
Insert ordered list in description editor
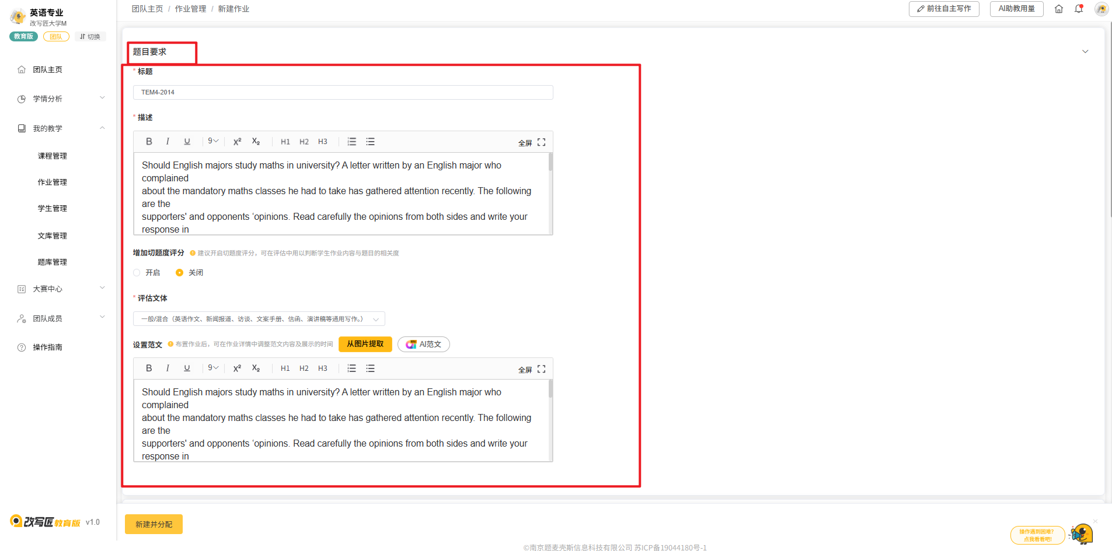click(351, 142)
